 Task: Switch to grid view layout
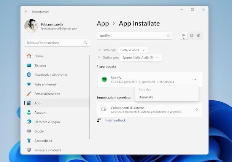coord(191,36)
